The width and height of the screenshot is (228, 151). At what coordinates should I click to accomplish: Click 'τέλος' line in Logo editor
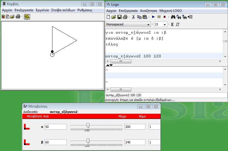click(x=112, y=44)
